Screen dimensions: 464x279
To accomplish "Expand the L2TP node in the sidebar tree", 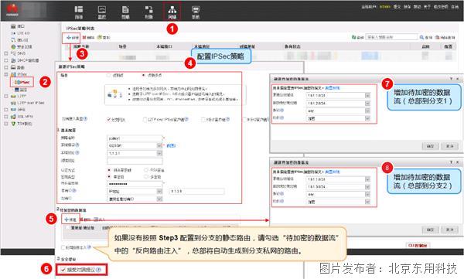I will 6,96.
